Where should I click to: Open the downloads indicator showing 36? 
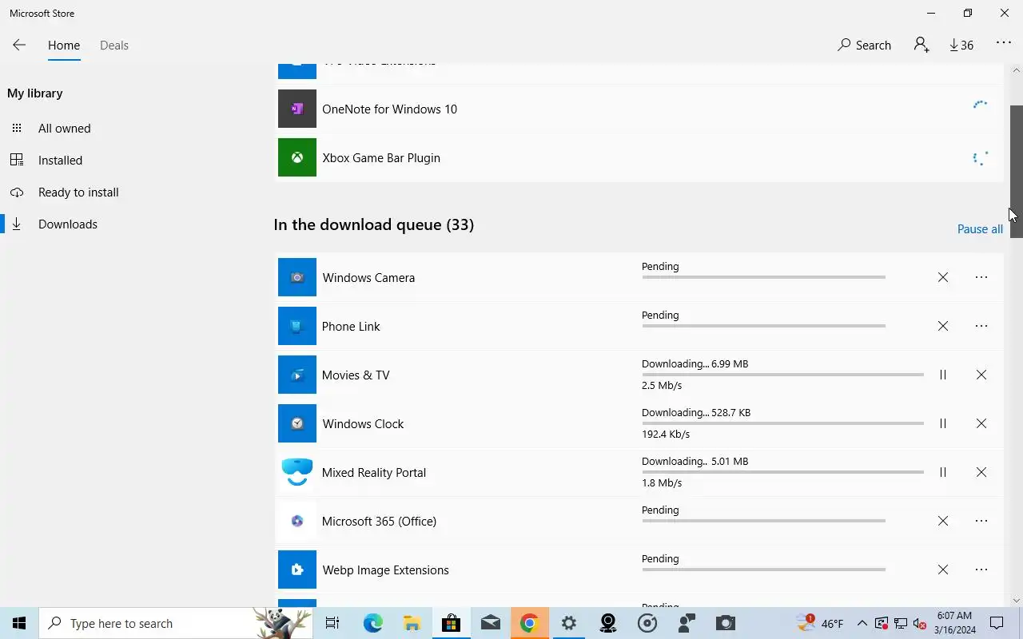961,46
